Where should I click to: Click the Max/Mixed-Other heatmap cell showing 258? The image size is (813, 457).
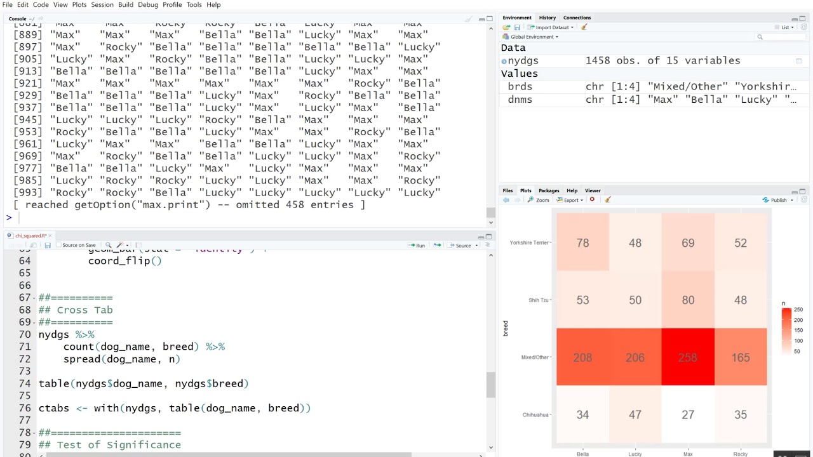click(x=688, y=357)
